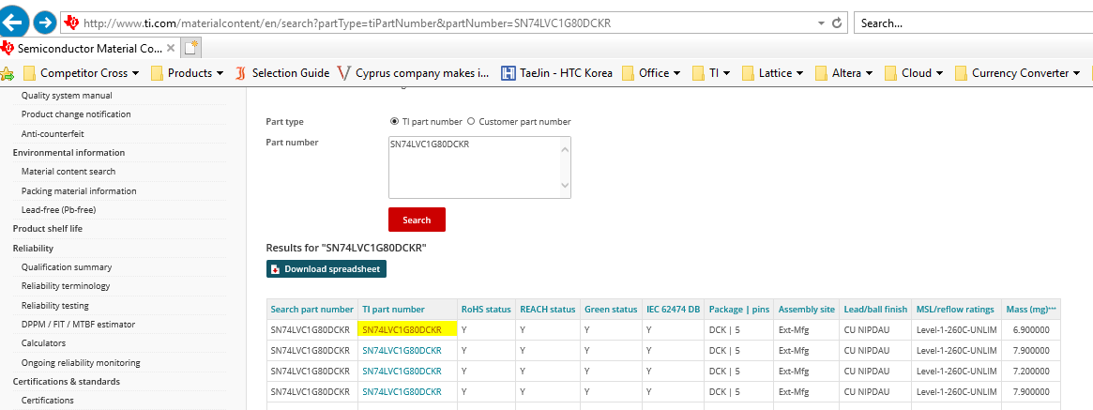
Task: Click the Search part number column header
Action: coord(312,310)
